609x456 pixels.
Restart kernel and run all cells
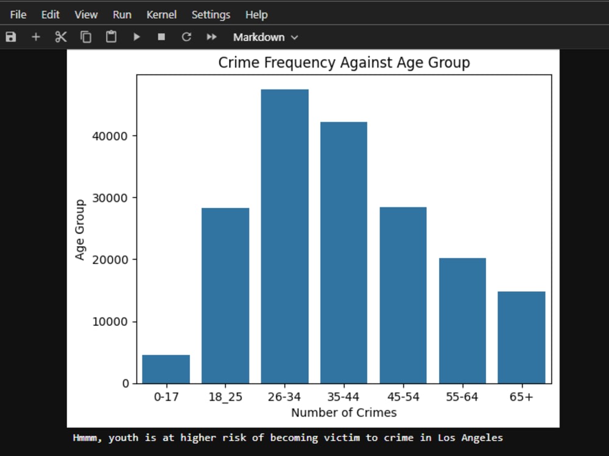tap(212, 37)
